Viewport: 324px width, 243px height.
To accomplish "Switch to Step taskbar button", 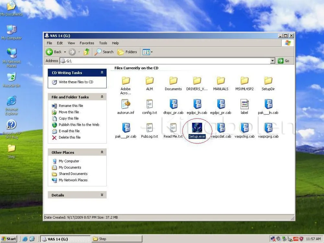I will click(x=117, y=239).
